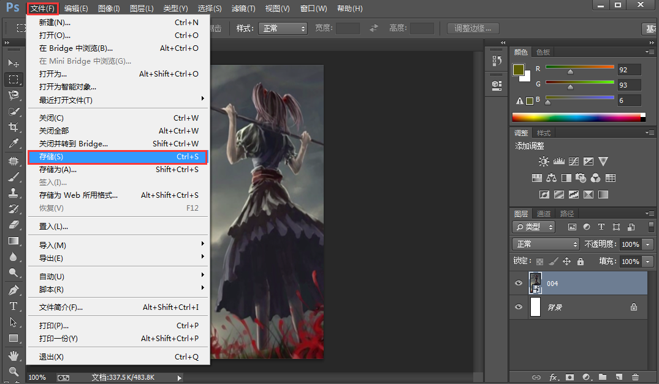Create a new group folder button
The width and height of the screenshot is (659, 384).
coord(603,377)
